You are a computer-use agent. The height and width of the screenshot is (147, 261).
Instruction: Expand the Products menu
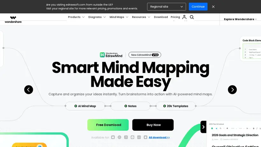coord(76,17)
